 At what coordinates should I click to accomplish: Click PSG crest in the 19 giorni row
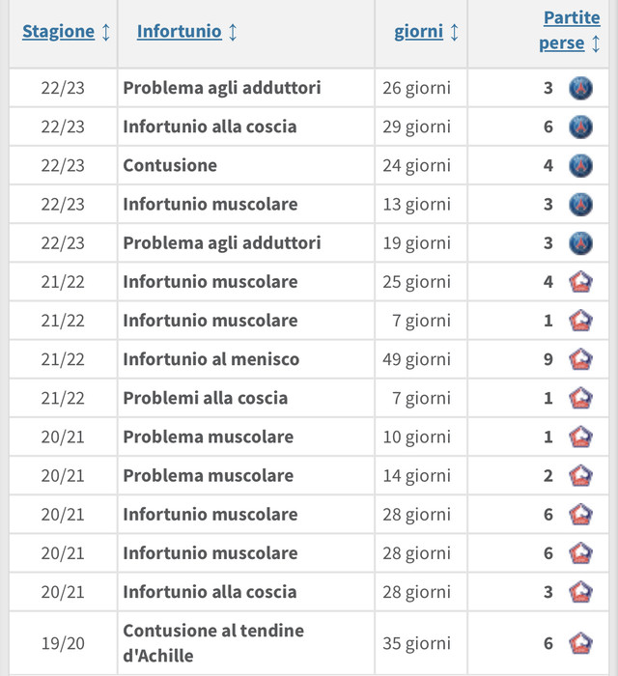pyautogui.click(x=580, y=242)
